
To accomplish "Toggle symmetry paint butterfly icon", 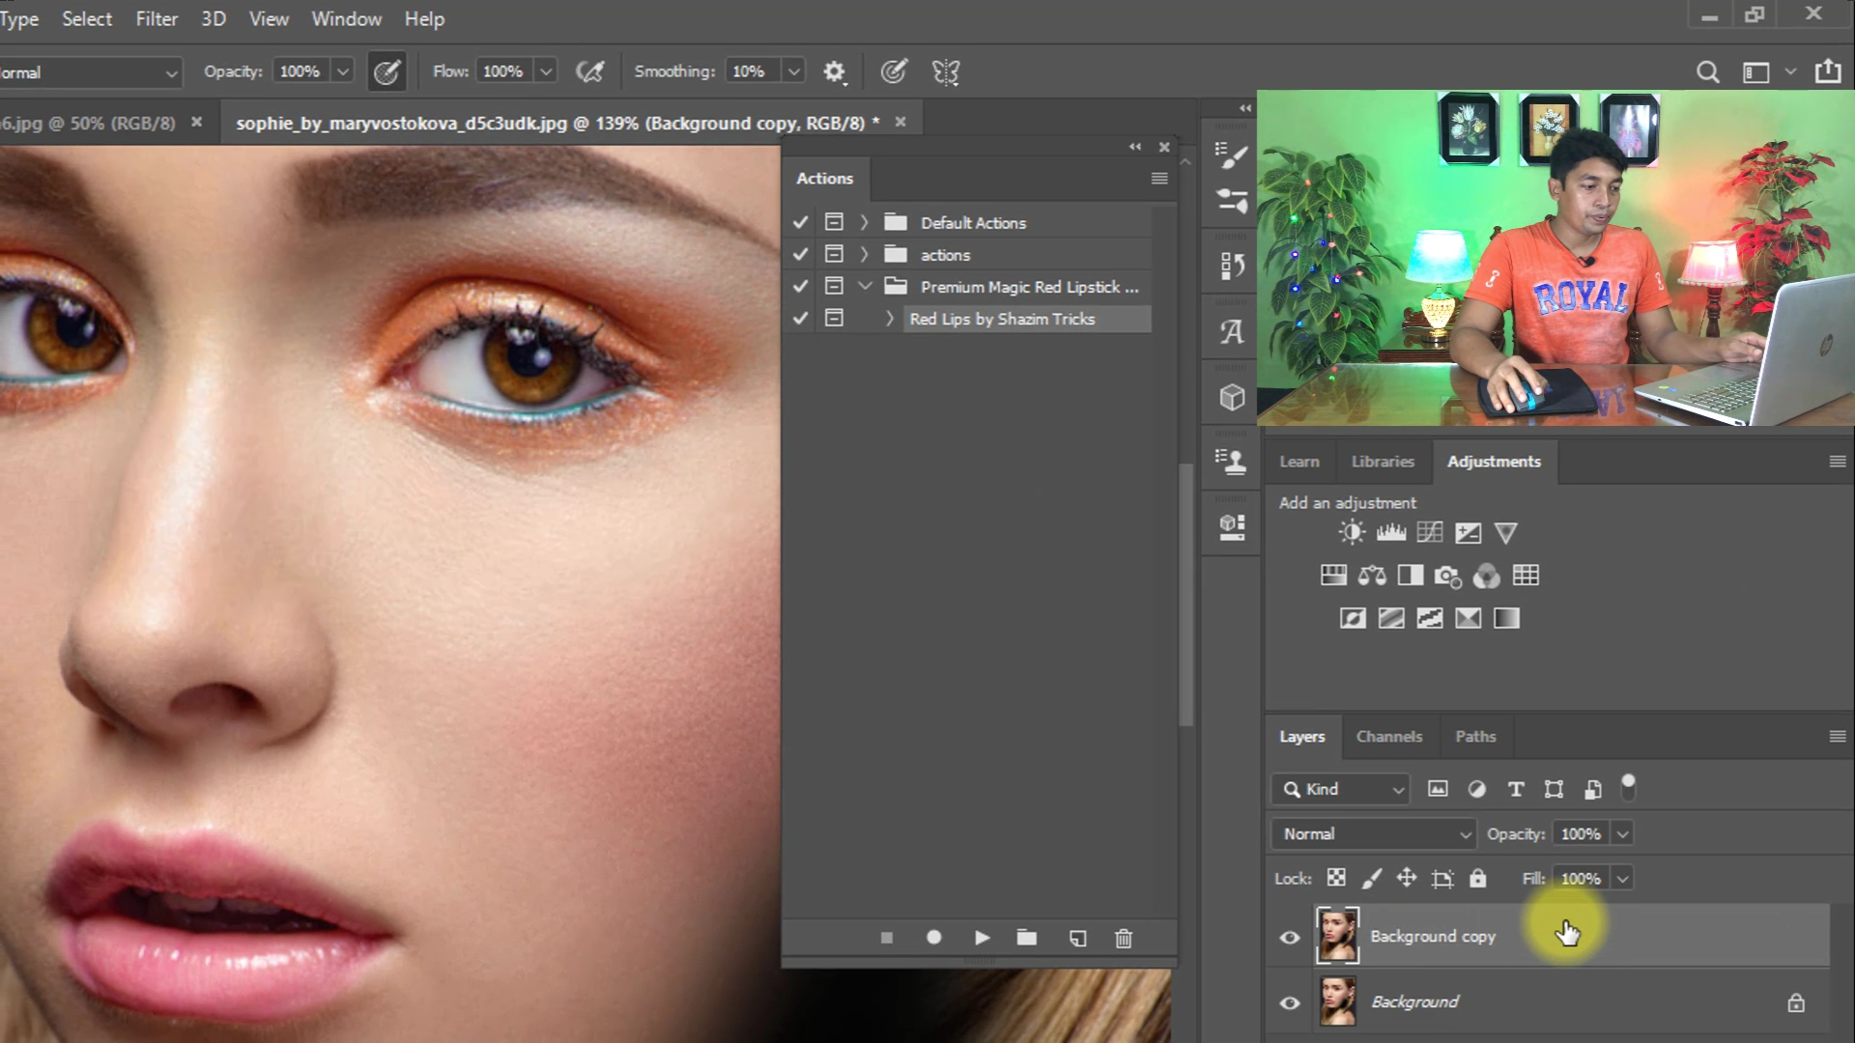I will 946,71.
